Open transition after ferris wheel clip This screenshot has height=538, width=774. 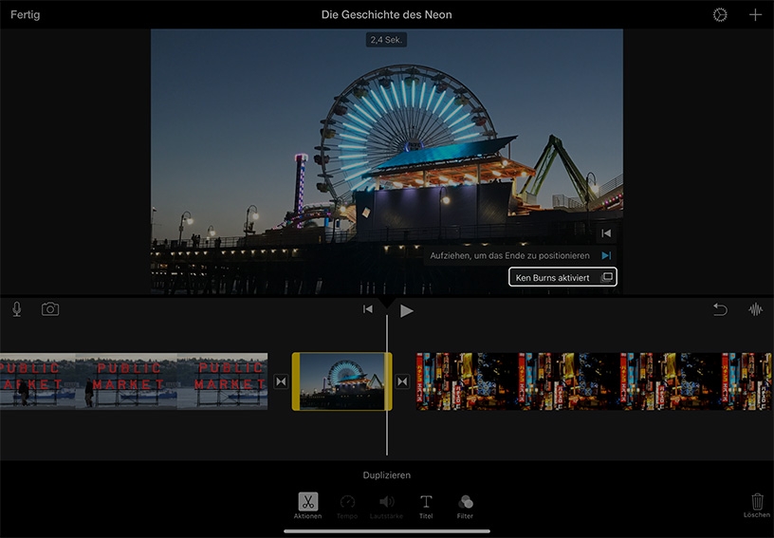(x=402, y=381)
